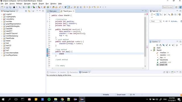Image resolution: width=182 pixels, height=102 pixels.
Task: Click the Hide Completed Tasks icon in Task List
Action: 169,14
